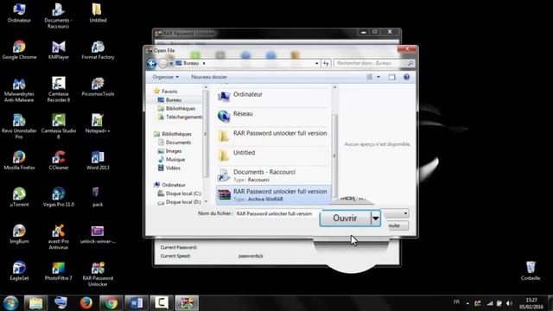553x311 pixels.
Task: Select the unlock-winrar desktop file
Action: pyautogui.click(x=98, y=234)
